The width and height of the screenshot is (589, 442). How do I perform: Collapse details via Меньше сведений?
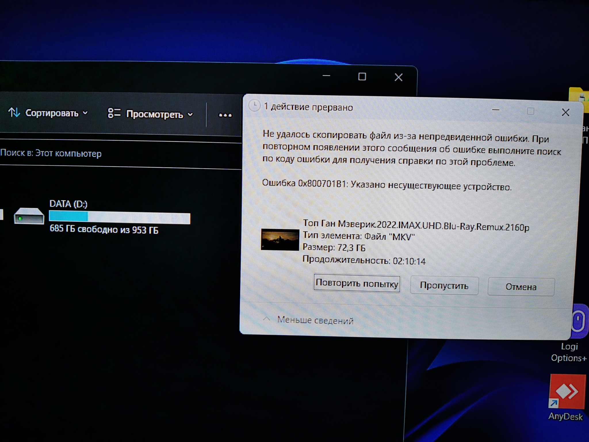[x=315, y=320]
